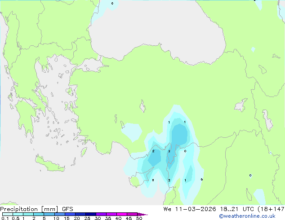
Task: Pick the 10–15 mm legend color swatch
Action: point(59,214)
